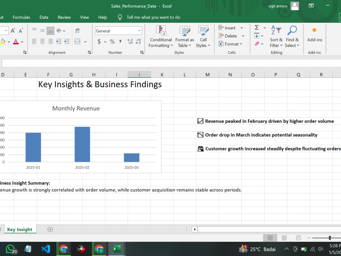Image resolution: width=341 pixels, height=256 pixels.
Task: Show hidden system tray icons
Action: pyautogui.click(x=287, y=249)
